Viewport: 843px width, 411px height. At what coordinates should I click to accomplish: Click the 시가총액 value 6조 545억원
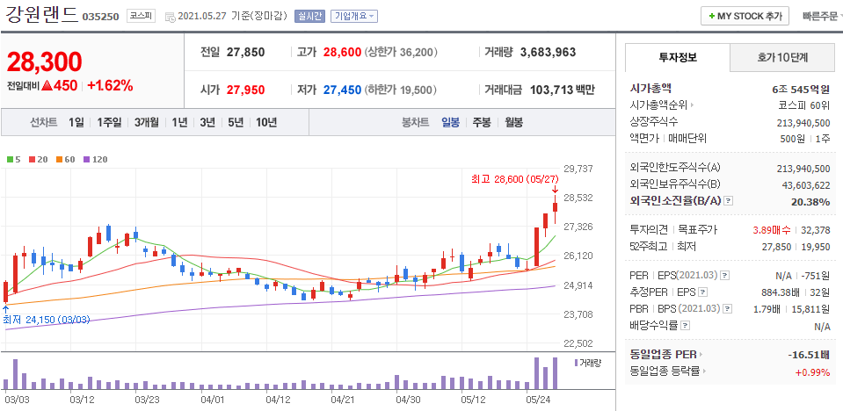(x=801, y=90)
